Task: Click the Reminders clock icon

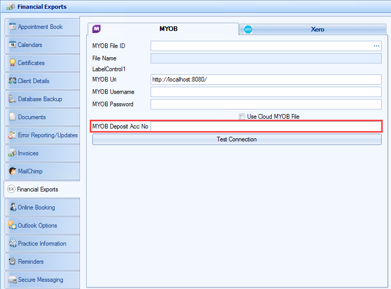Action: [x=12, y=261]
